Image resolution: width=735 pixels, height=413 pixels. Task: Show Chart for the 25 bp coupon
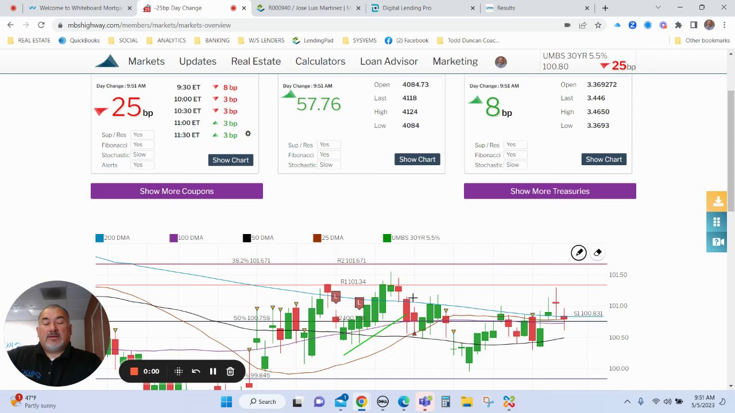click(x=231, y=160)
